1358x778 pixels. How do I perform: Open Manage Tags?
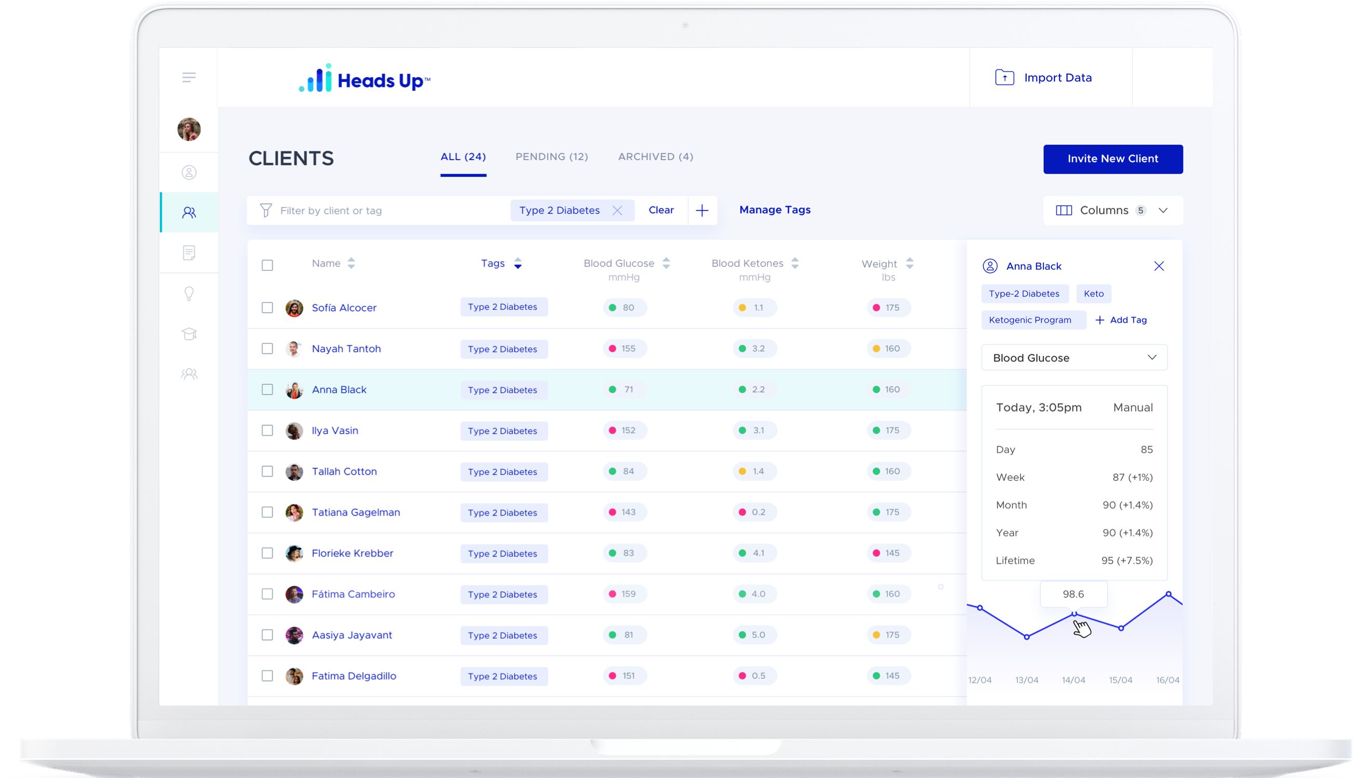[775, 210]
